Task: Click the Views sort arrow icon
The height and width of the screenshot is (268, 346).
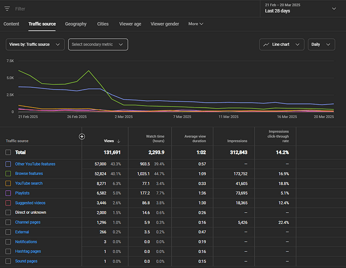Action: coord(118,141)
